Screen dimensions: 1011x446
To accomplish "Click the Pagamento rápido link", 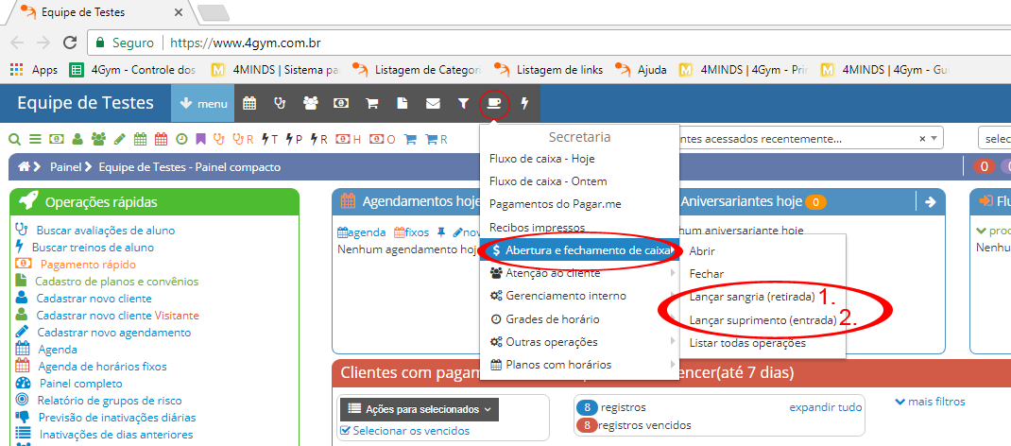I will (x=88, y=265).
